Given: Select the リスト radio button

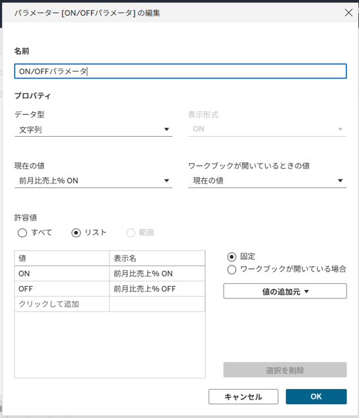Looking at the screenshot, I should 76,232.
